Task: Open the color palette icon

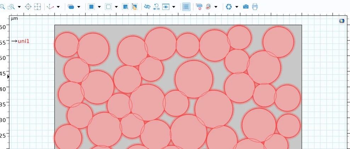Action: click(208, 7)
